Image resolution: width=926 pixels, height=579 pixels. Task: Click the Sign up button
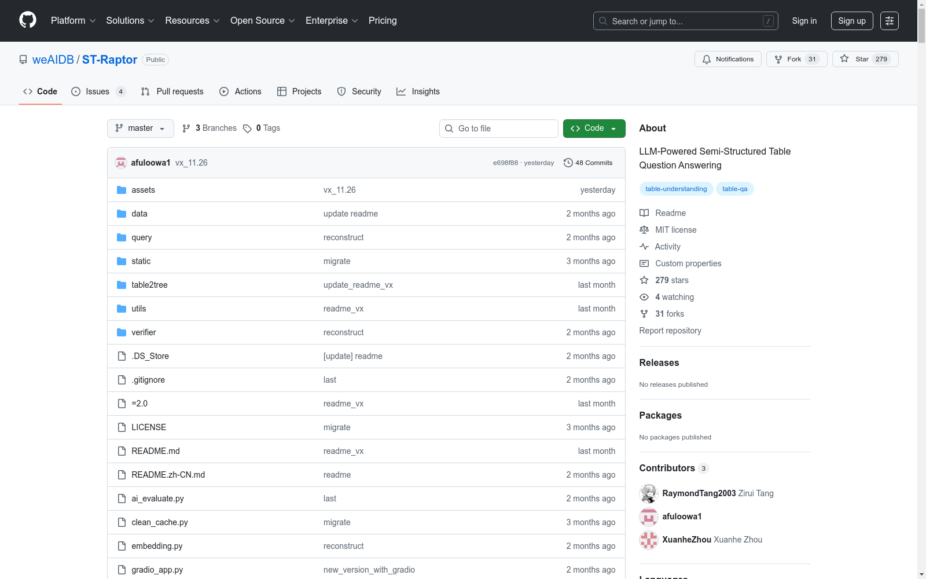(852, 21)
